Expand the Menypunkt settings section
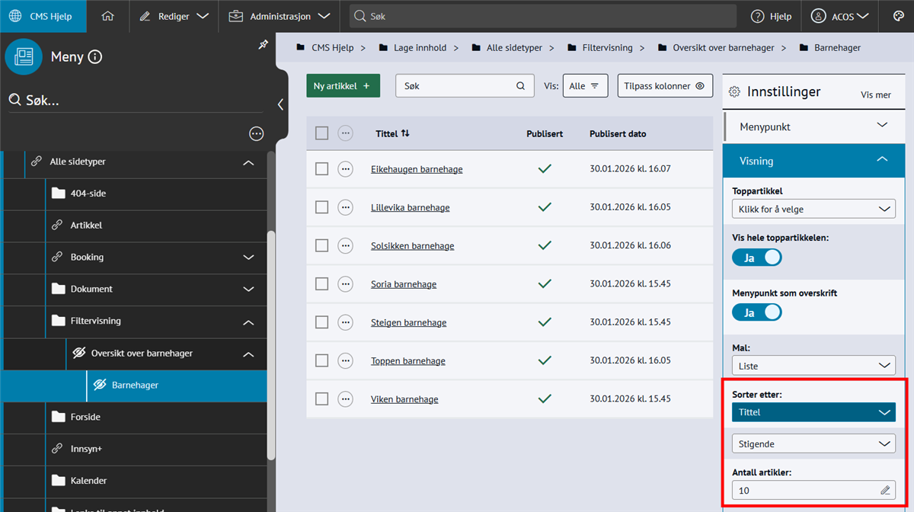Image resolution: width=914 pixels, height=512 pixels. [813, 126]
